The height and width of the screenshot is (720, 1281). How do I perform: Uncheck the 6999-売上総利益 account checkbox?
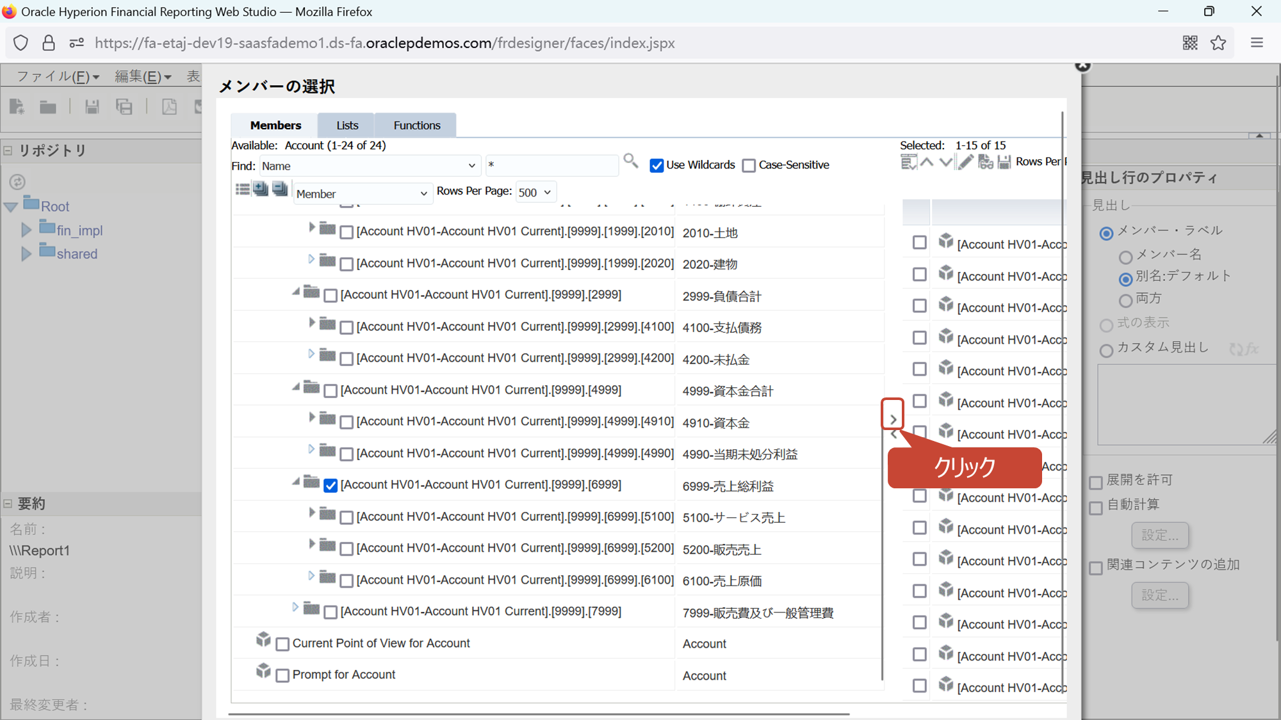click(330, 486)
